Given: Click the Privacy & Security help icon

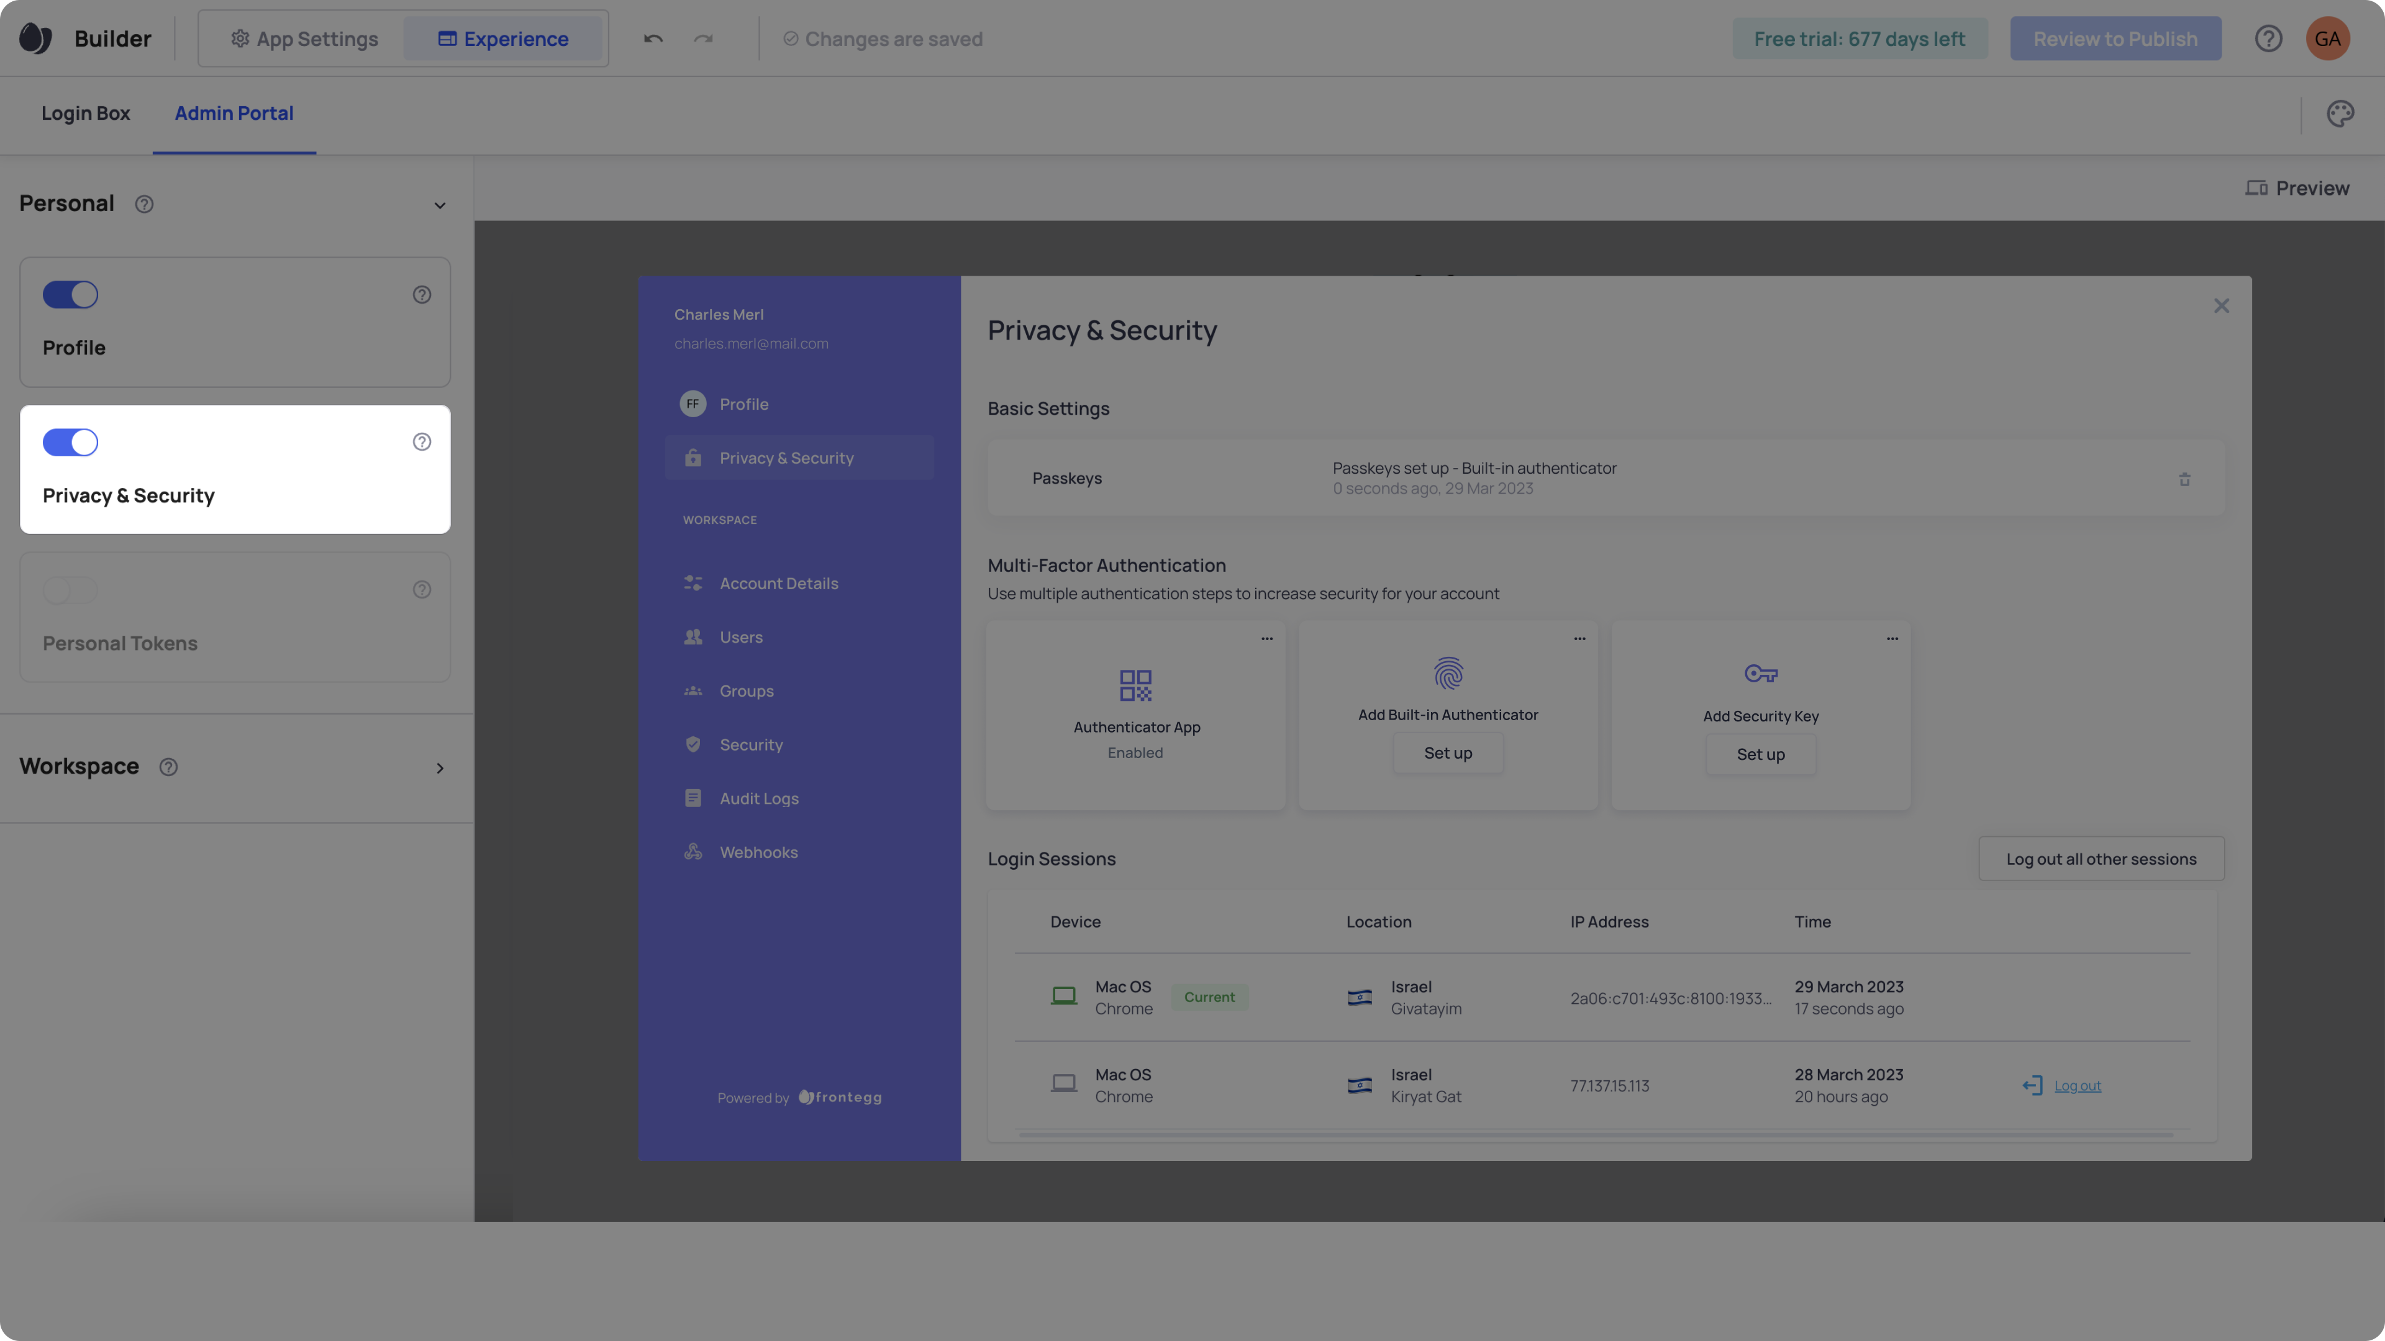Looking at the screenshot, I should [x=421, y=443].
